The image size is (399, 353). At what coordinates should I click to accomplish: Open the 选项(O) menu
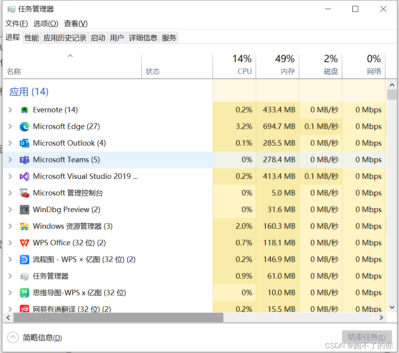[x=46, y=24]
